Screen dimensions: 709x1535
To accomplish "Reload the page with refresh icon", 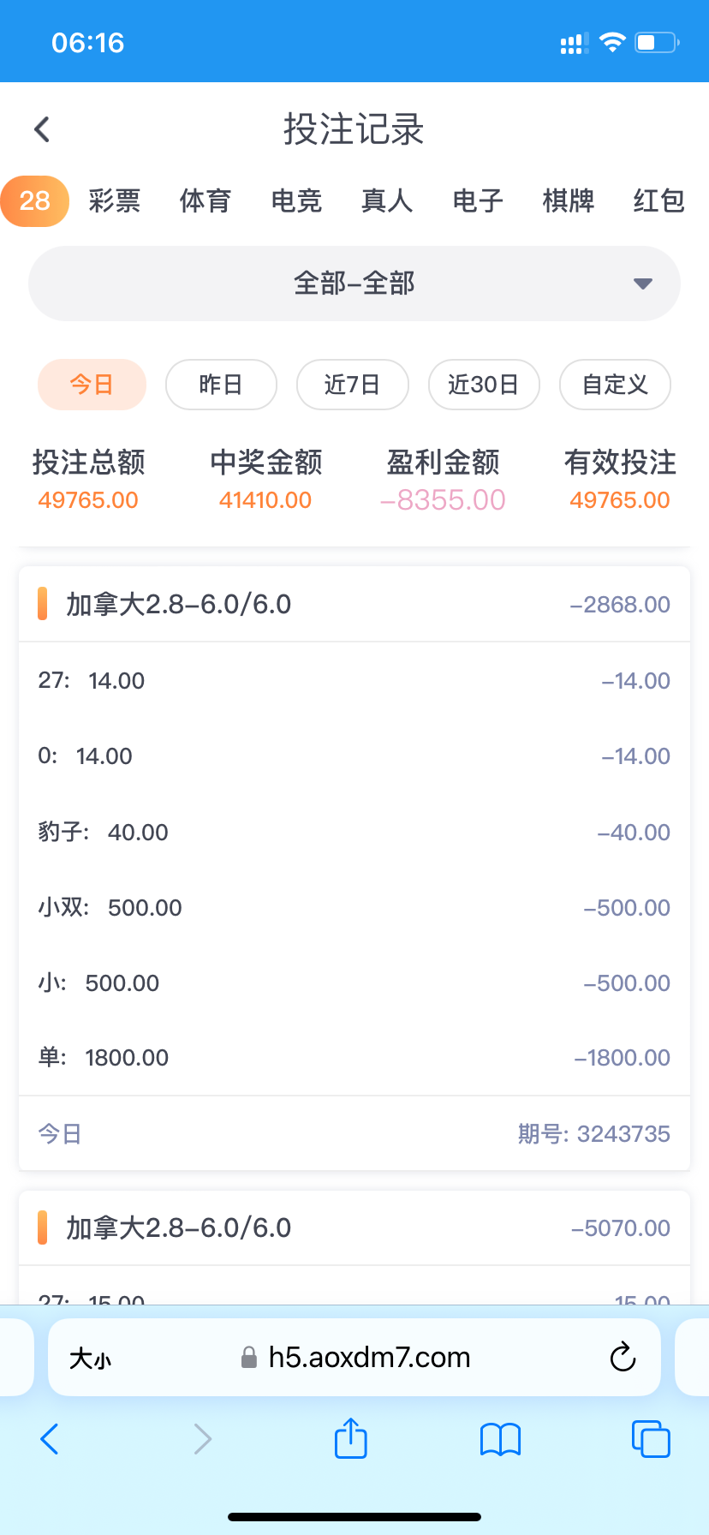I will click(623, 1357).
